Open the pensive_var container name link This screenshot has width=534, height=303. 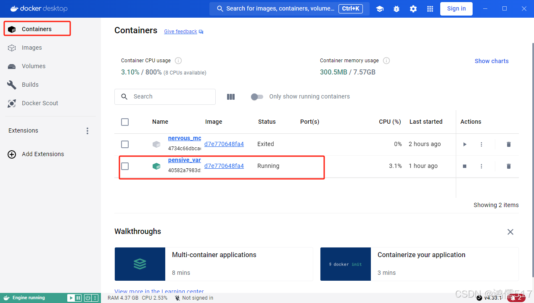point(185,160)
